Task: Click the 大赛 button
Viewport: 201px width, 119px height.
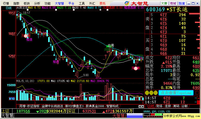Action: point(164,4)
